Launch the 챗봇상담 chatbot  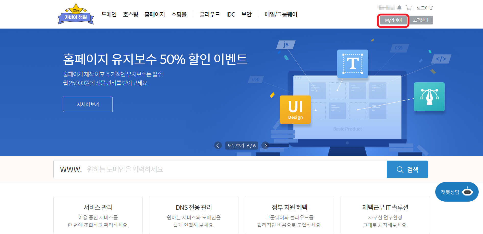[x=456, y=192]
